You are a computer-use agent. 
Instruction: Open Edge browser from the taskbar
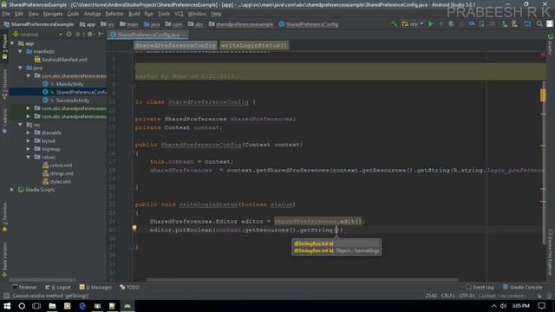tap(82, 306)
